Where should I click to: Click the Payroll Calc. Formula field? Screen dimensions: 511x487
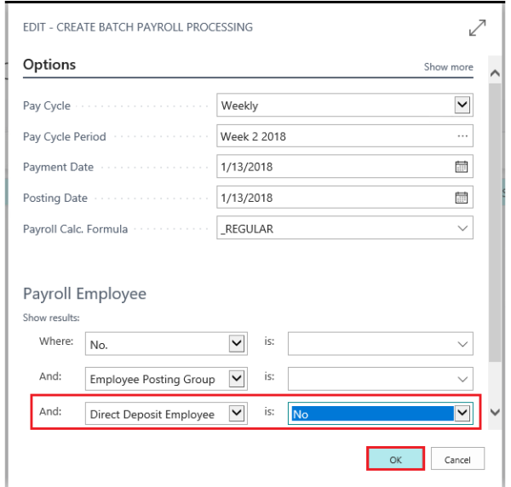pos(345,228)
